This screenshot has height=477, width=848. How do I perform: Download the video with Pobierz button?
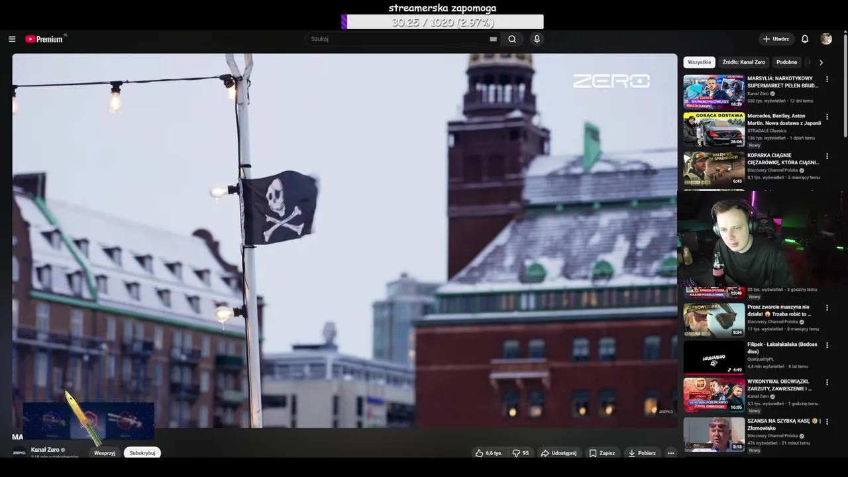click(642, 453)
